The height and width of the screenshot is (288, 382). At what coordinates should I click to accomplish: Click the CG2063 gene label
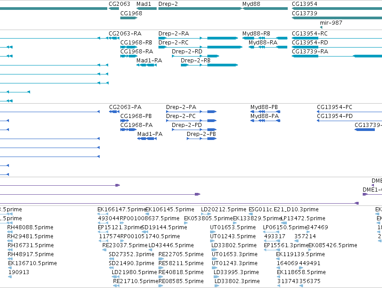coord(119,4)
